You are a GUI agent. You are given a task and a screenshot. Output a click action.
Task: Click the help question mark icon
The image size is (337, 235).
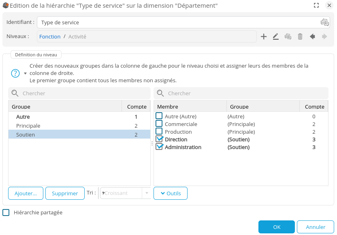[x=15, y=73]
